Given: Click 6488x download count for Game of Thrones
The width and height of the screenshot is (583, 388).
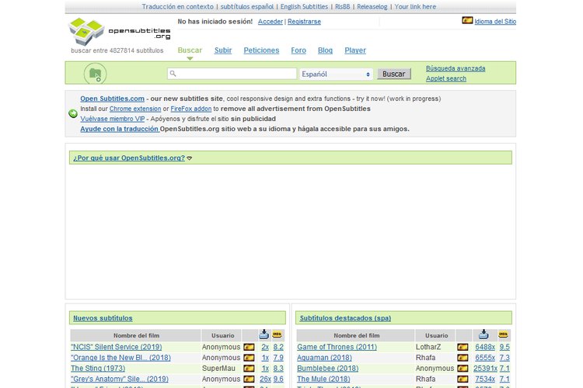Looking at the screenshot, I should 485,347.
